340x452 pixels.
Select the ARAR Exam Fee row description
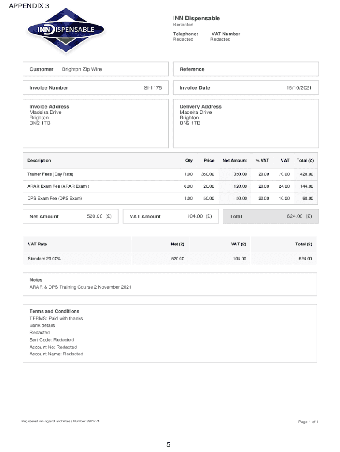(58, 186)
